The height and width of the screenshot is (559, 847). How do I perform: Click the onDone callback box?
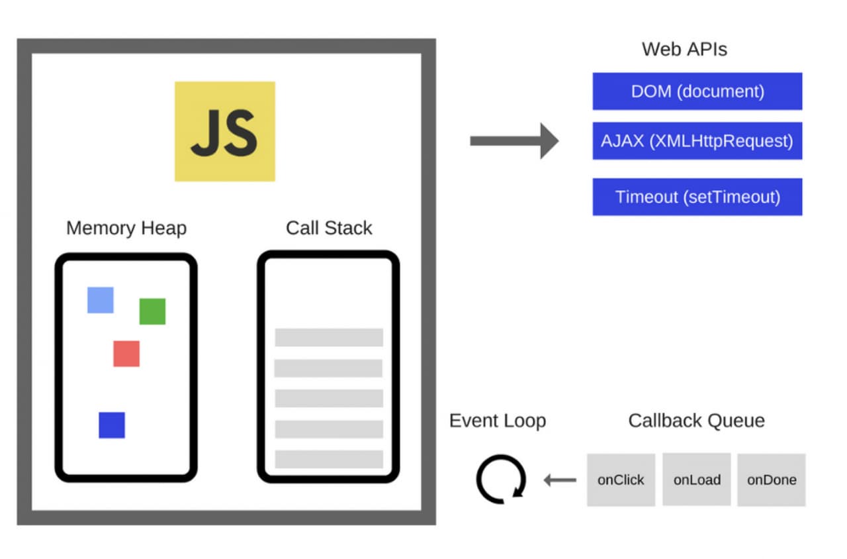coord(772,480)
